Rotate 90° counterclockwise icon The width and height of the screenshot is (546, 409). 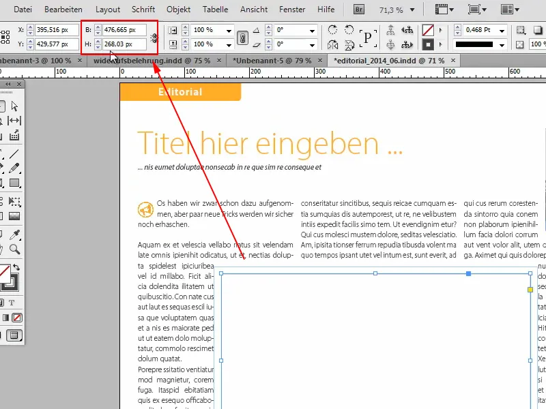click(x=349, y=30)
